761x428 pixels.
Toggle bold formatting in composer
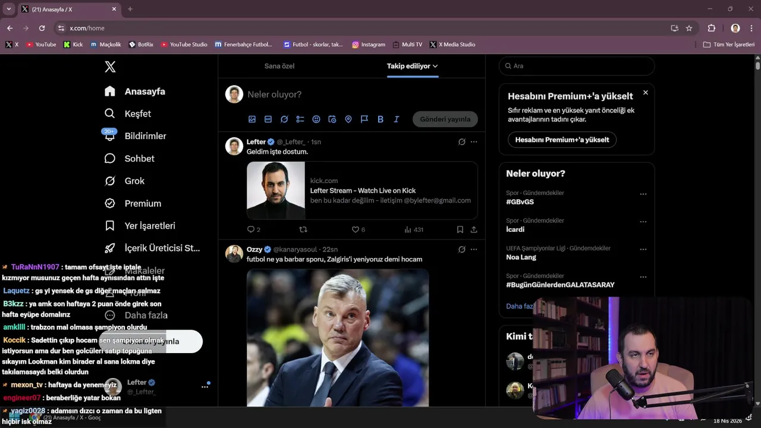tap(380, 119)
